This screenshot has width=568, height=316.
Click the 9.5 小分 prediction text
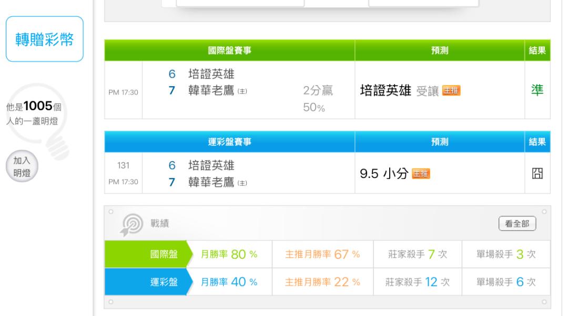coord(384,174)
